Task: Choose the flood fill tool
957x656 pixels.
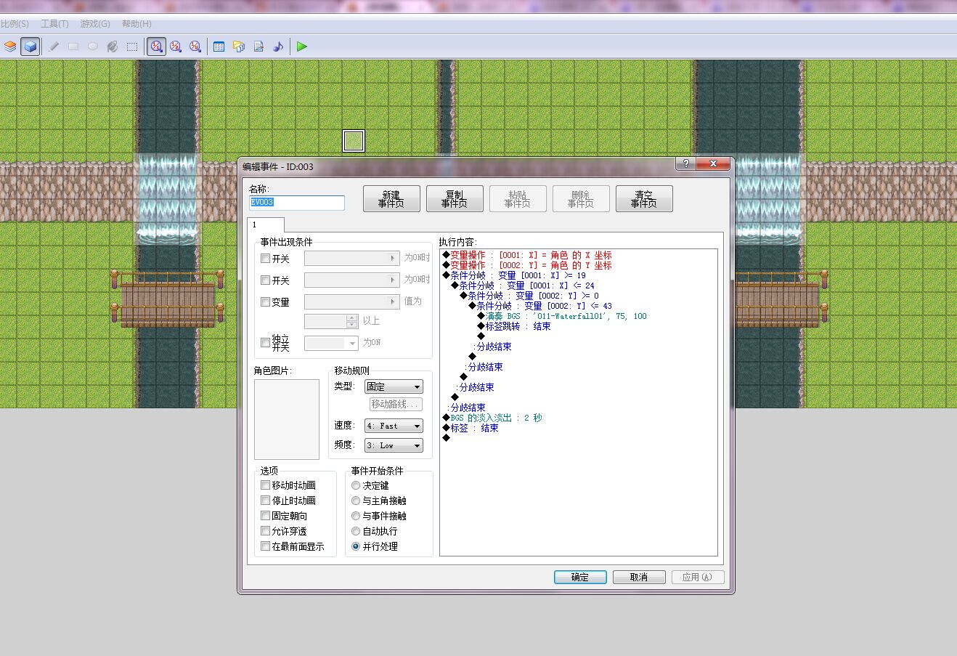Action: click(113, 46)
